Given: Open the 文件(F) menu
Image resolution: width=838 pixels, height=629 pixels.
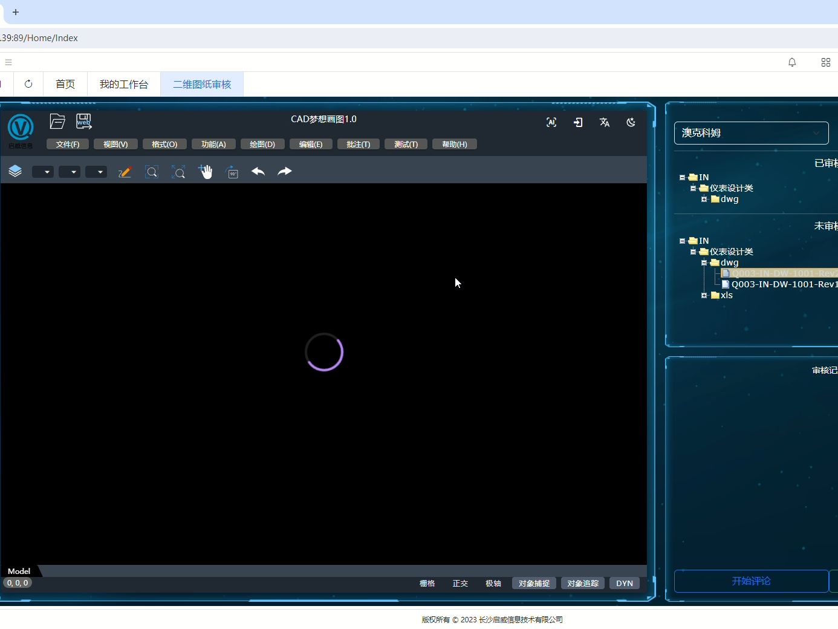Looking at the screenshot, I should (x=68, y=144).
